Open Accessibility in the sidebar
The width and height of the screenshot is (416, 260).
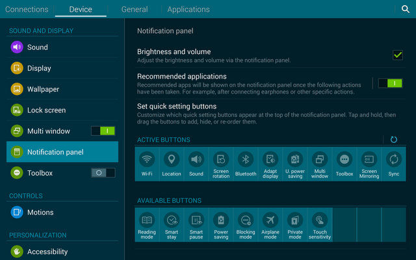(47, 252)
